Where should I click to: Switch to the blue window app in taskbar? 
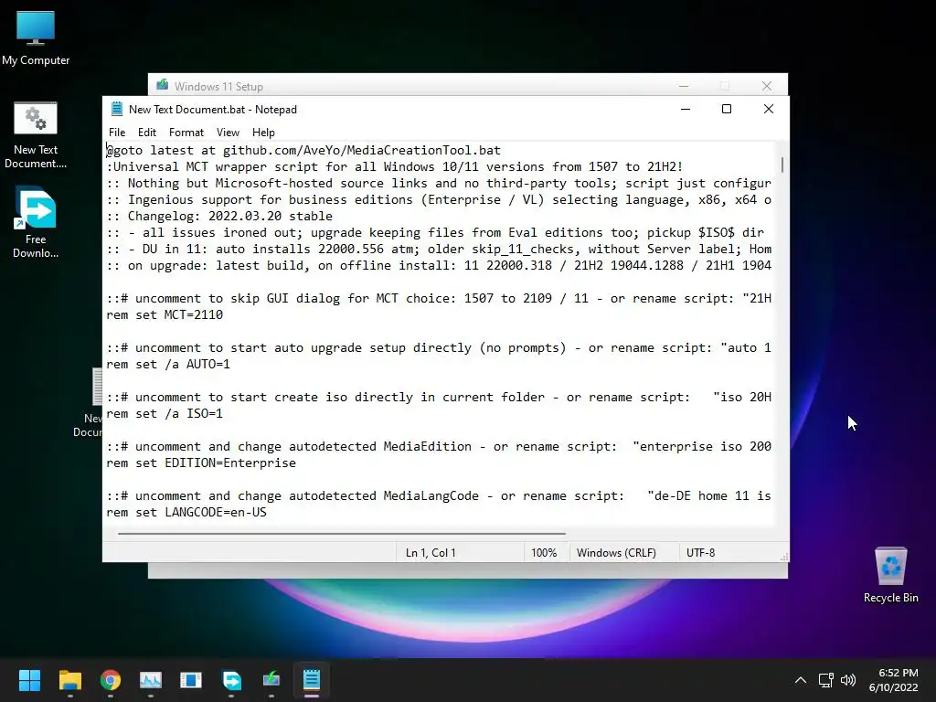point(191,680)
